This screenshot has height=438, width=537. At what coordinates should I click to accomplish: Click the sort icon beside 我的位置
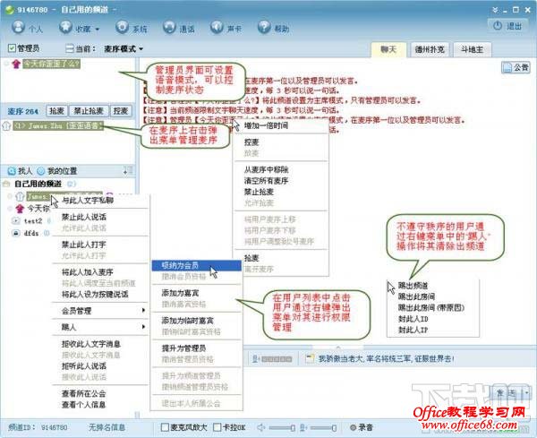pos(128,170)
